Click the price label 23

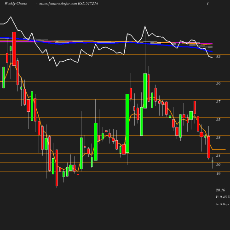point(218,138)
